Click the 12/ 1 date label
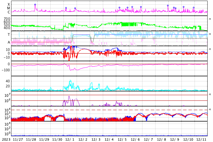Image resolution: width=213 pixels, height=142 pixels. (x=70, y=140)
